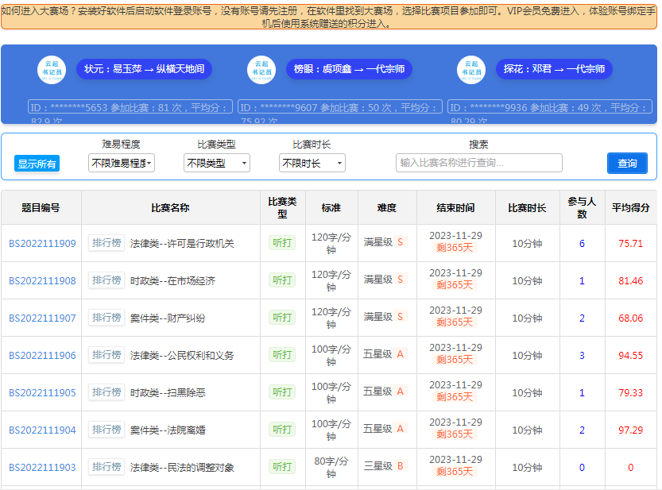Click the 比赛名称 column header
662x490 pixels.
coord(171,207)
